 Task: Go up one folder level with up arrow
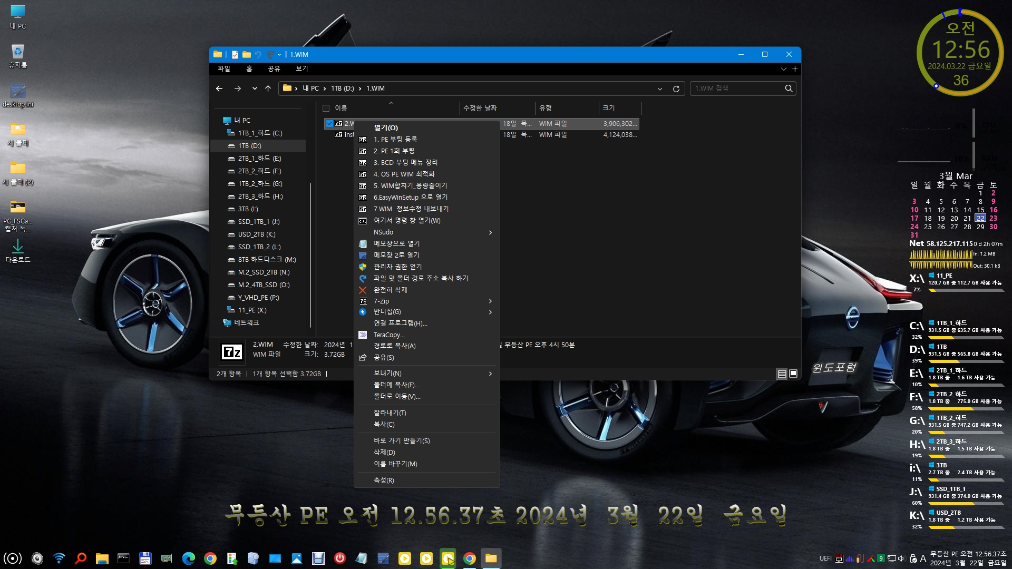coord(268,89)
